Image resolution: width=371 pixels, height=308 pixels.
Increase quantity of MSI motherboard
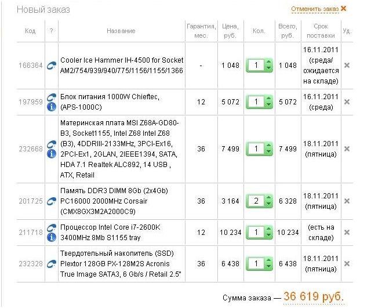click(268, 146)
